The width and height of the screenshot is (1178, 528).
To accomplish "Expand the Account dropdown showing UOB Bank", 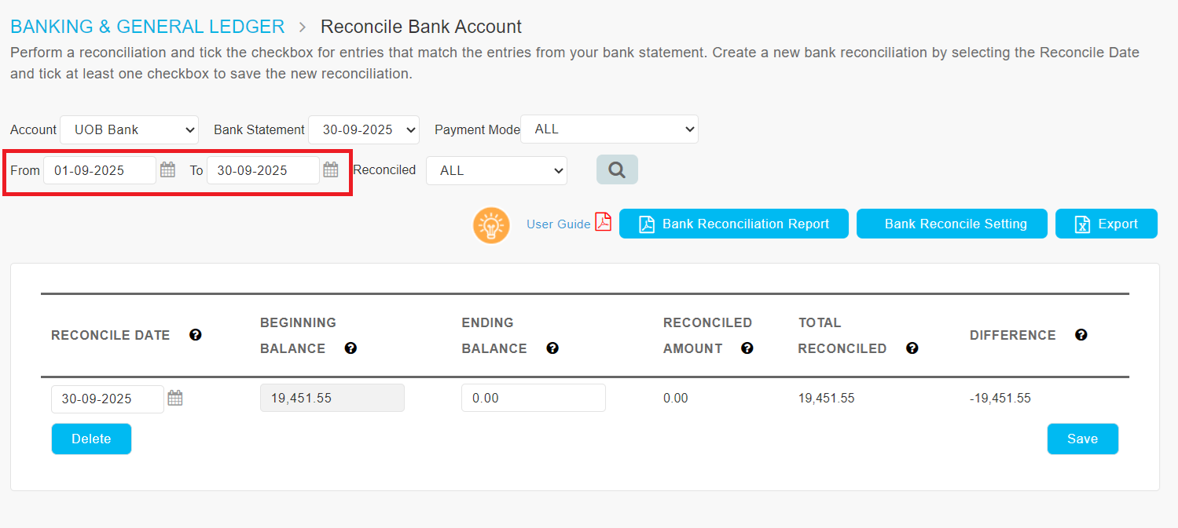I will [129, 129].
